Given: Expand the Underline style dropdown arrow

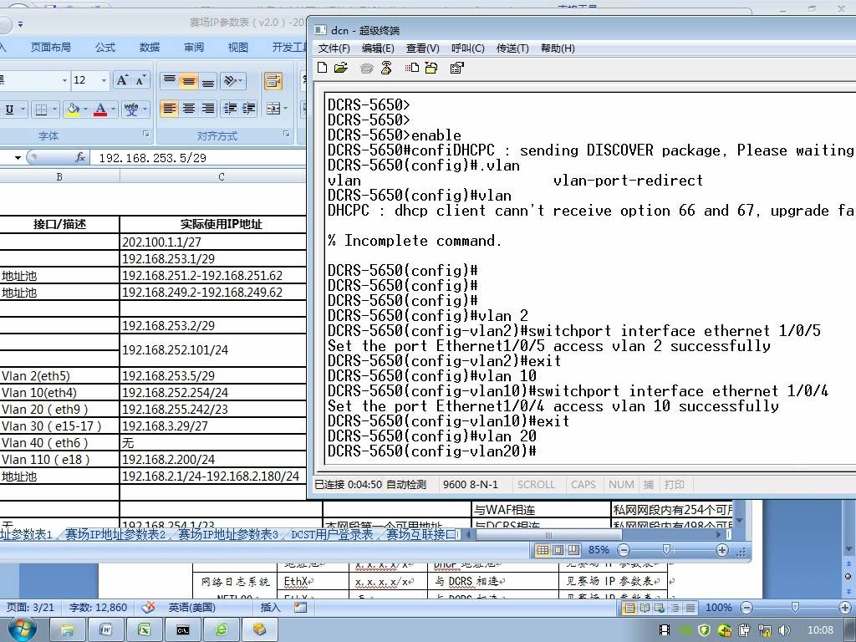Looking at the screenshot, I should 23,110.
